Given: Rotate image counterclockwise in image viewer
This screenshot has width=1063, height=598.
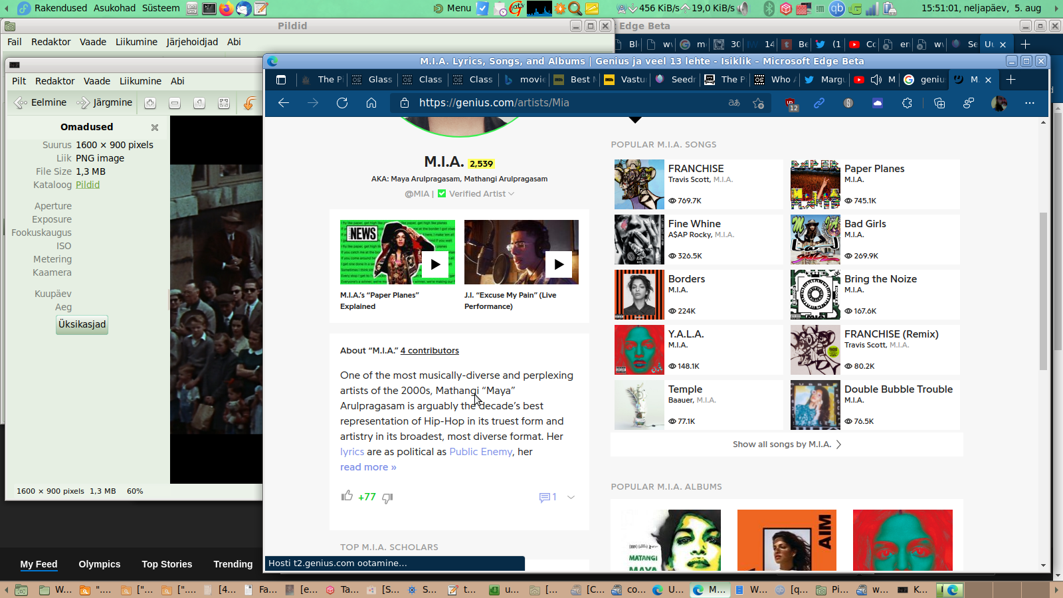Looking at the screenshot, I should [x=249, y=103].
